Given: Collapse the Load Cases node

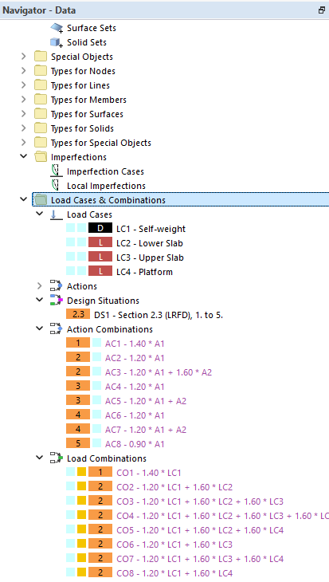Looking at the screenshot, I should tap(39, 214).
